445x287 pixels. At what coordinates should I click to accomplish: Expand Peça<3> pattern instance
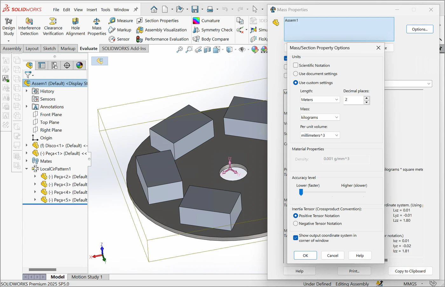point(35,184)
